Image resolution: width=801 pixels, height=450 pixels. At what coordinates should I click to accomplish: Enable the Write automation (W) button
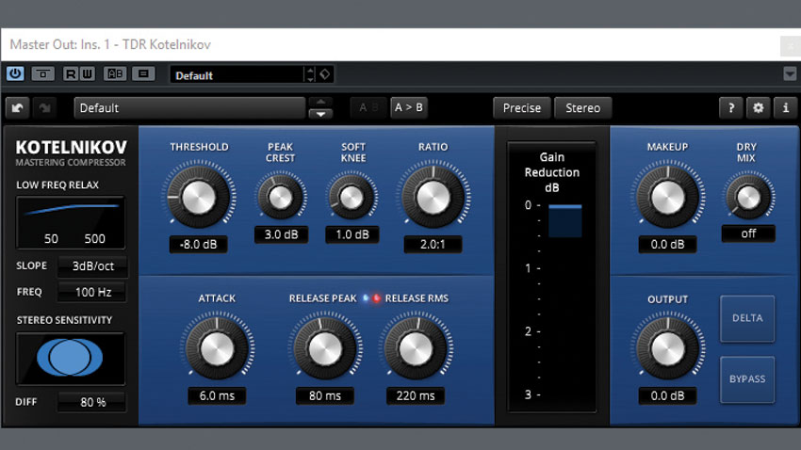pos(88,74)
